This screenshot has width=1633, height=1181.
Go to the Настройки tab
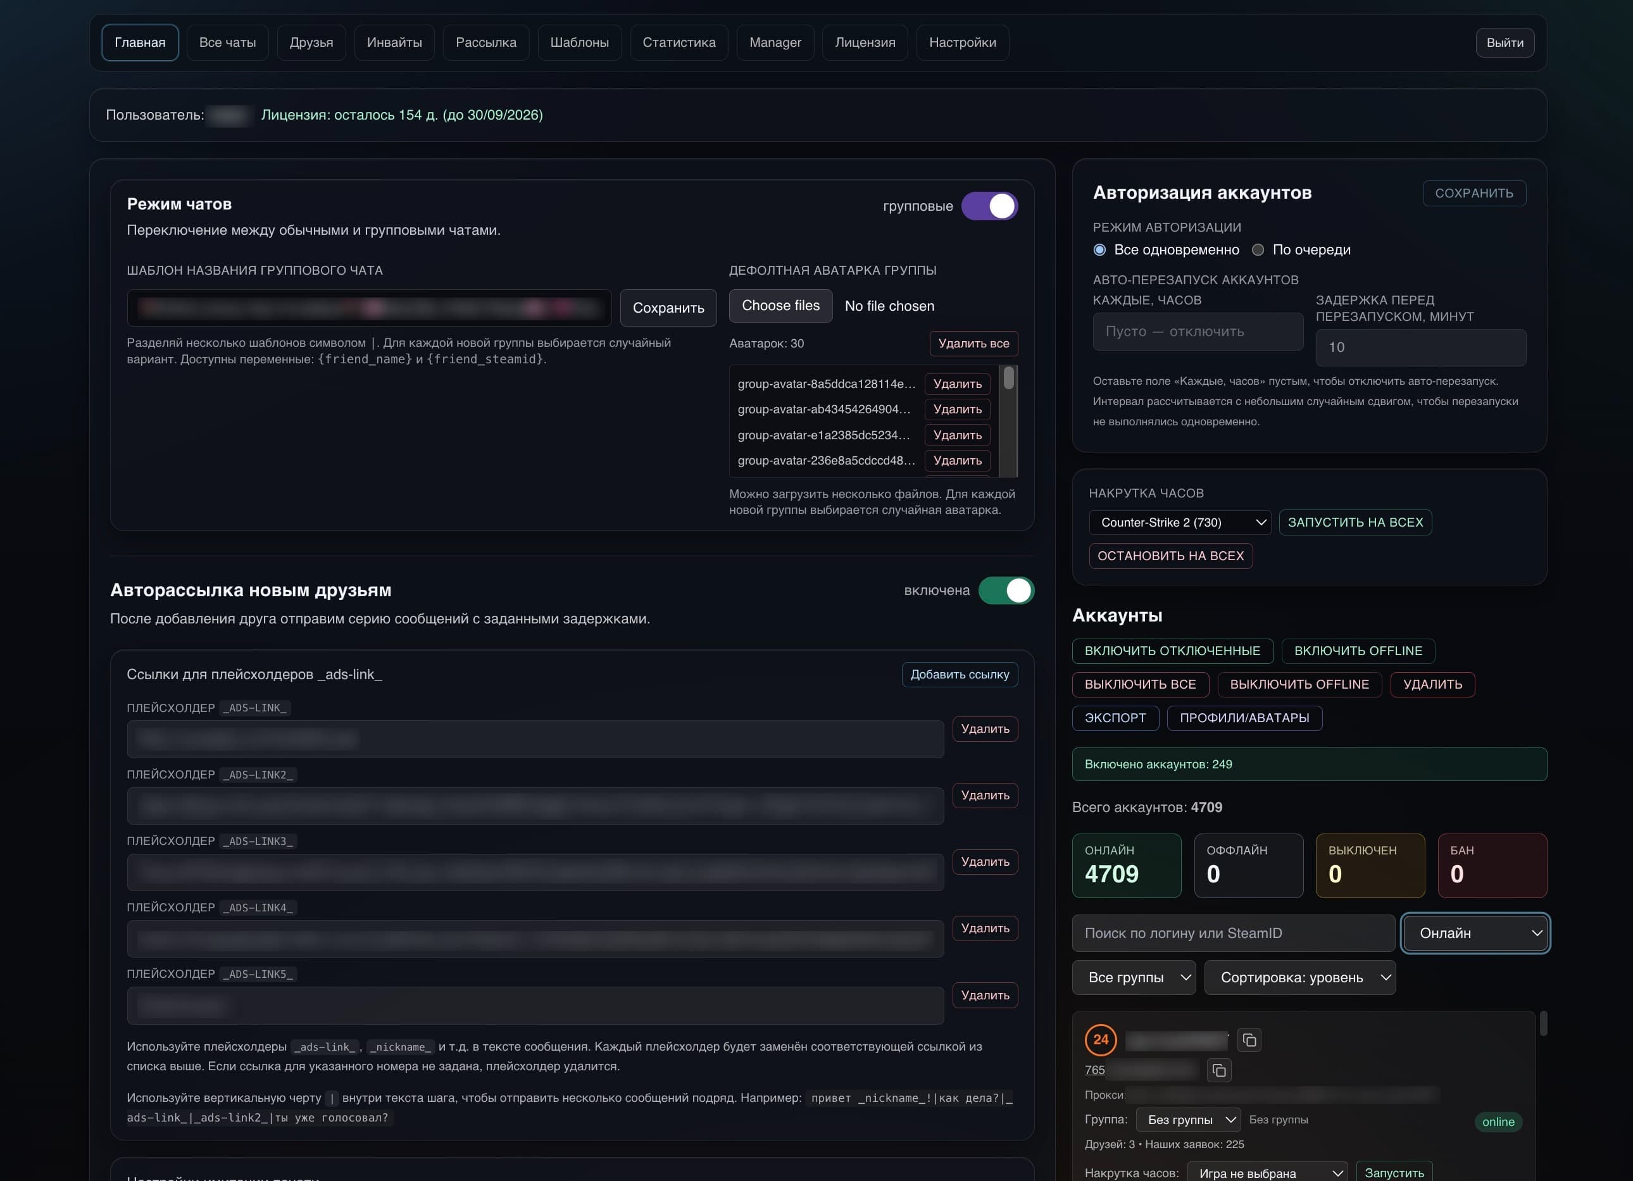[963, 42]
